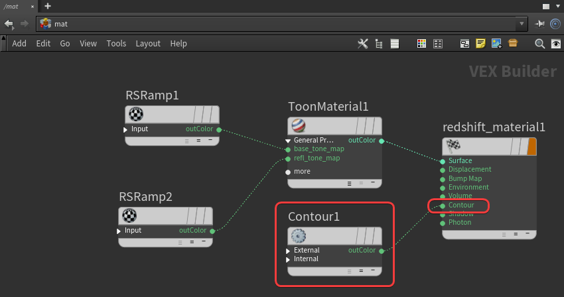Click the outColor output of Contour1
564x297 pixels.
pyautogui.click(x=382, y=251)
